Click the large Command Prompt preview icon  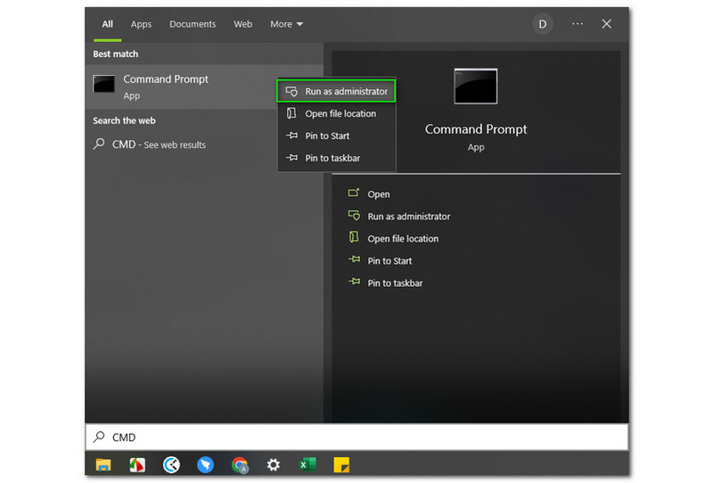[x=475, y=86]
